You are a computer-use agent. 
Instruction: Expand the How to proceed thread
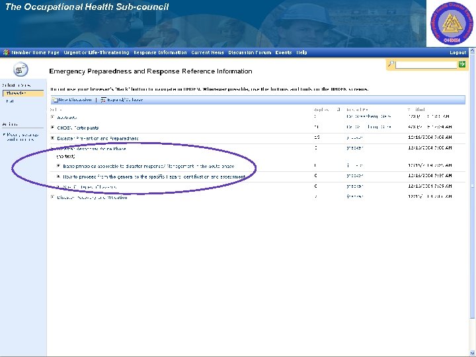coord(59,177)
